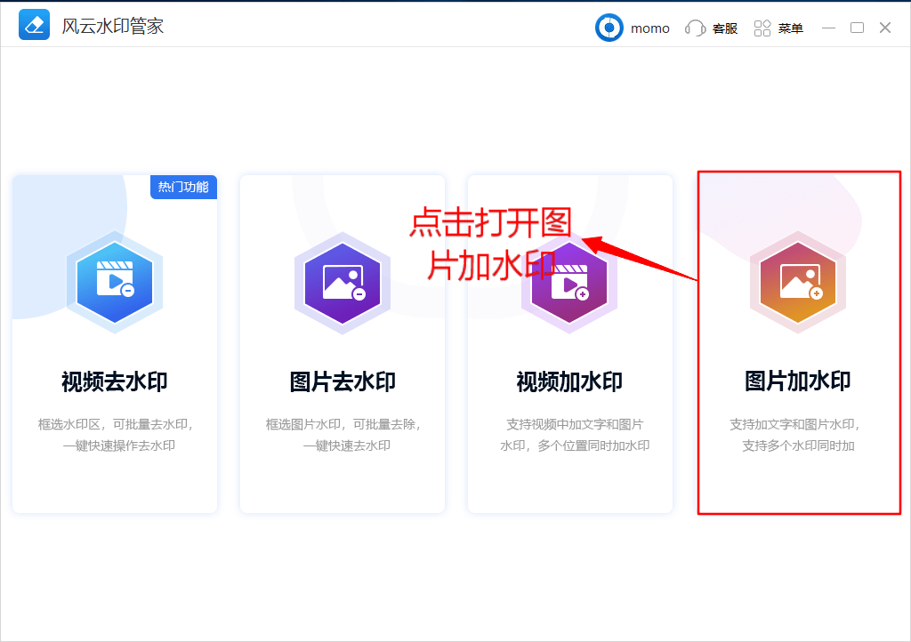
Task: Click the momo user avatar icon
Action: pos(609,28)
